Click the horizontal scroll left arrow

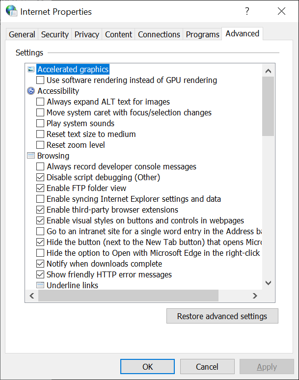click(32, 296)
